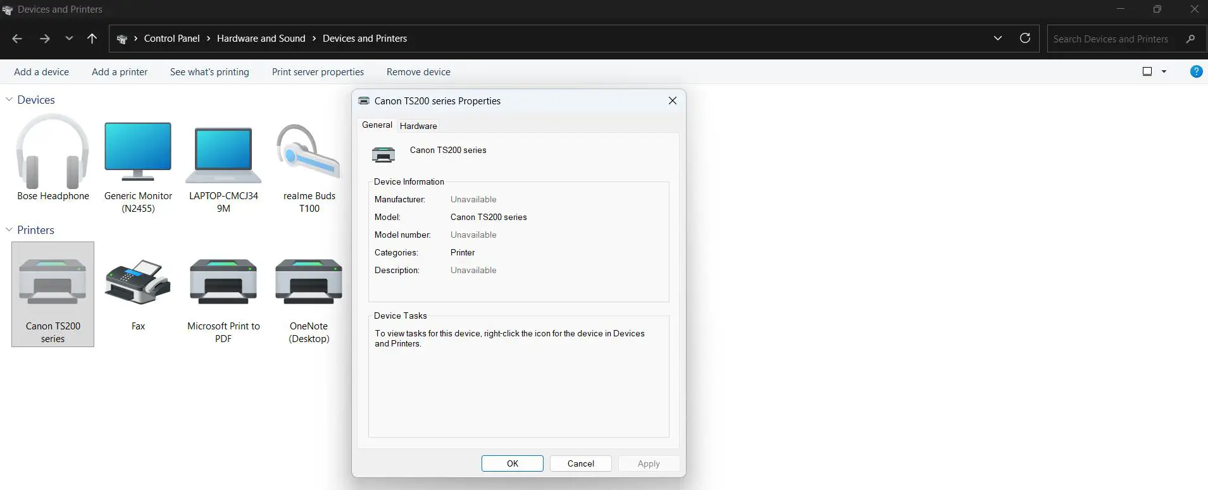Click Add a printer in toolbar
Viewport: 1208px width, 490px height.
pyautogui.click(x=120, y=72)
